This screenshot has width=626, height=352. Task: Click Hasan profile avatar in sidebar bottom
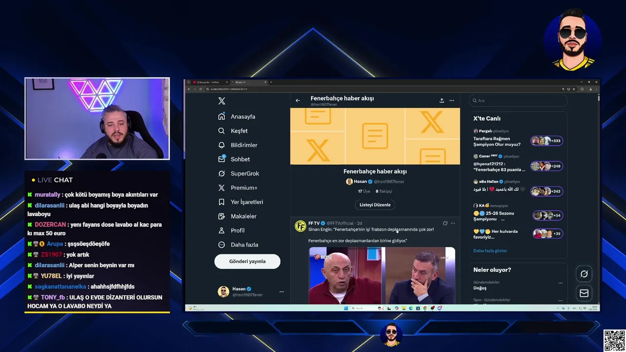pyautogui.click(x=224, y=292)
